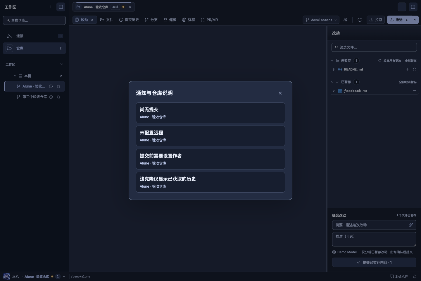
Task: Discard README.md changes with revert icon
Action: click(x=415, y=69)
